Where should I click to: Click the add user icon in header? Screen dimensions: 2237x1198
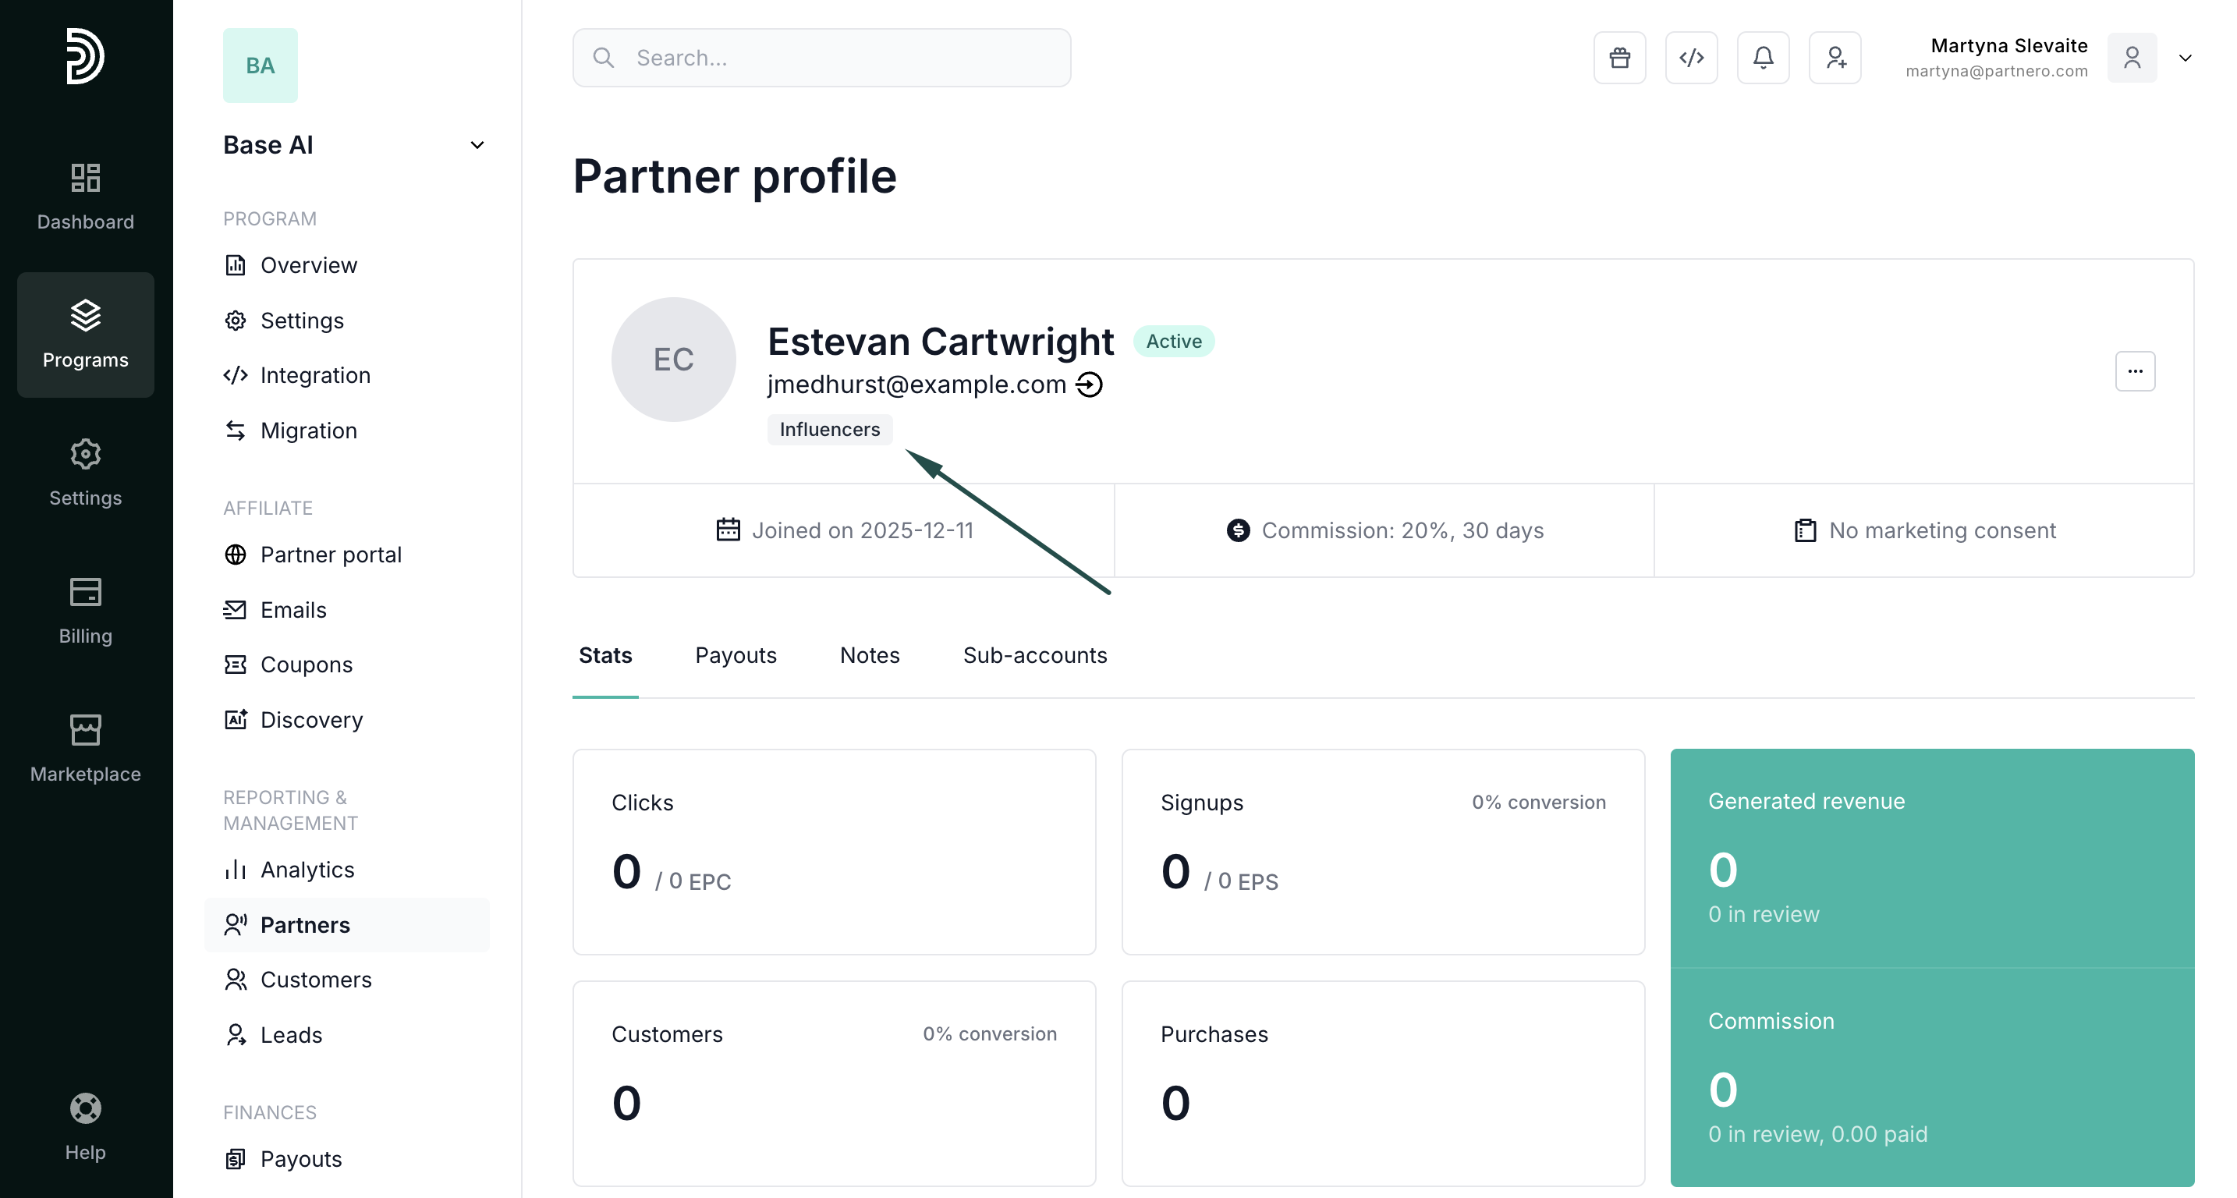click(1834, 57)
